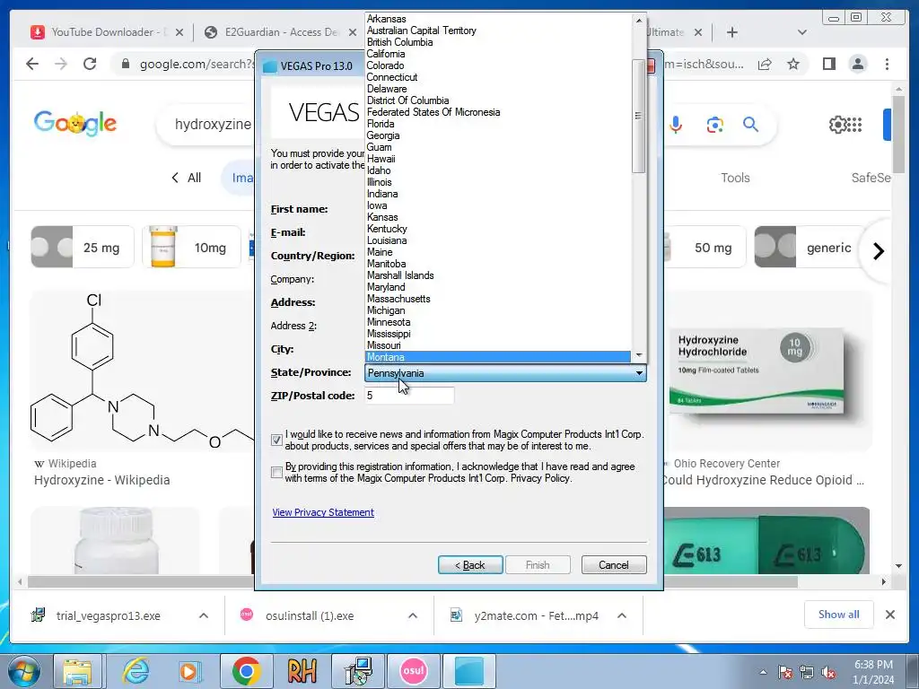
Task: Expand y2mate.com mp4 download options
Action: click(622, 615)
